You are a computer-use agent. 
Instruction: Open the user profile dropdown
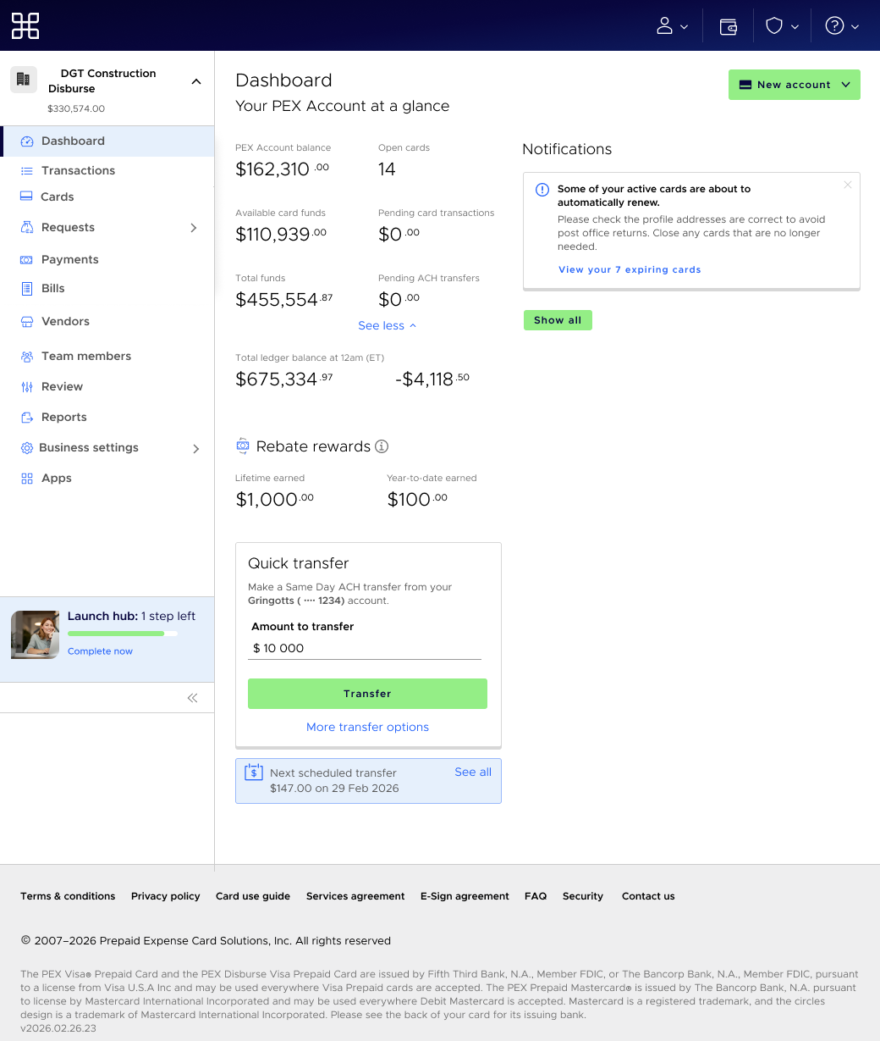(x=673, y=26)
